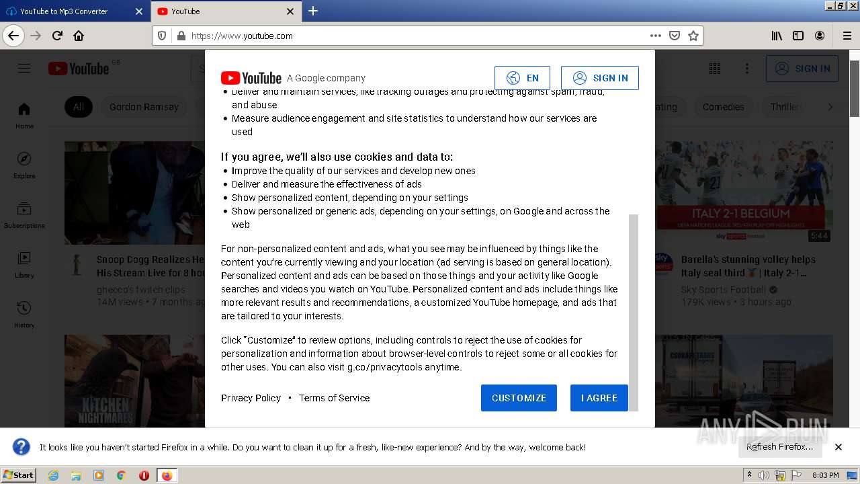Open the Windows Start menu
The height and width of the screenshot is (484, 860).
point(18,475)
